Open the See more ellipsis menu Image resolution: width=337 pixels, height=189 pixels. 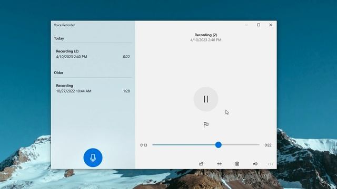[270, 164]
